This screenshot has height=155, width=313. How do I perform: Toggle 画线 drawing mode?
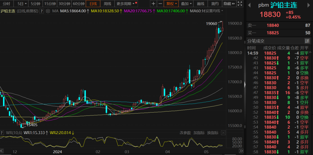[201, 4]
